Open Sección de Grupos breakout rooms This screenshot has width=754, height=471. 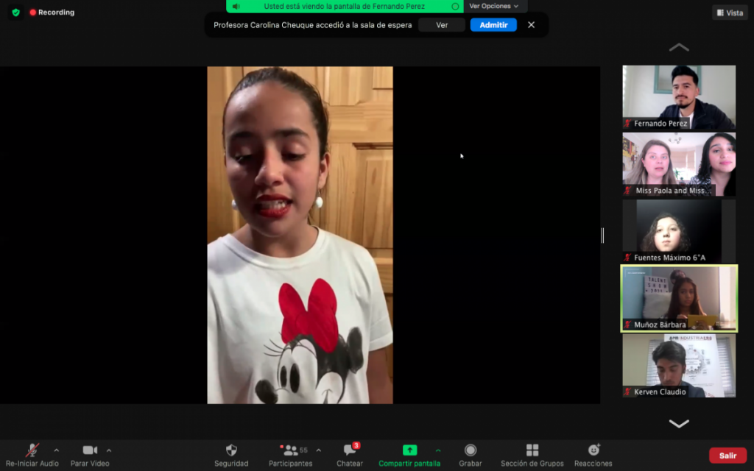[532, 450]
